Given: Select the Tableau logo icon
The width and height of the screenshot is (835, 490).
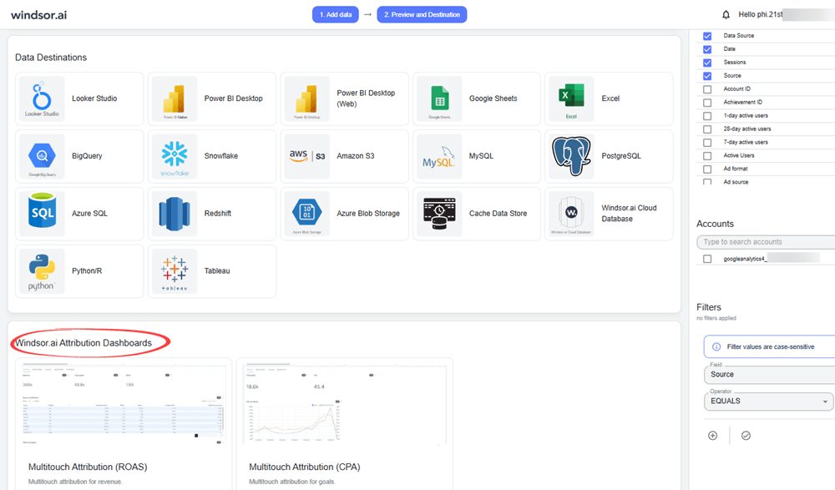Looking at the screenshot, I should [175, 271].
